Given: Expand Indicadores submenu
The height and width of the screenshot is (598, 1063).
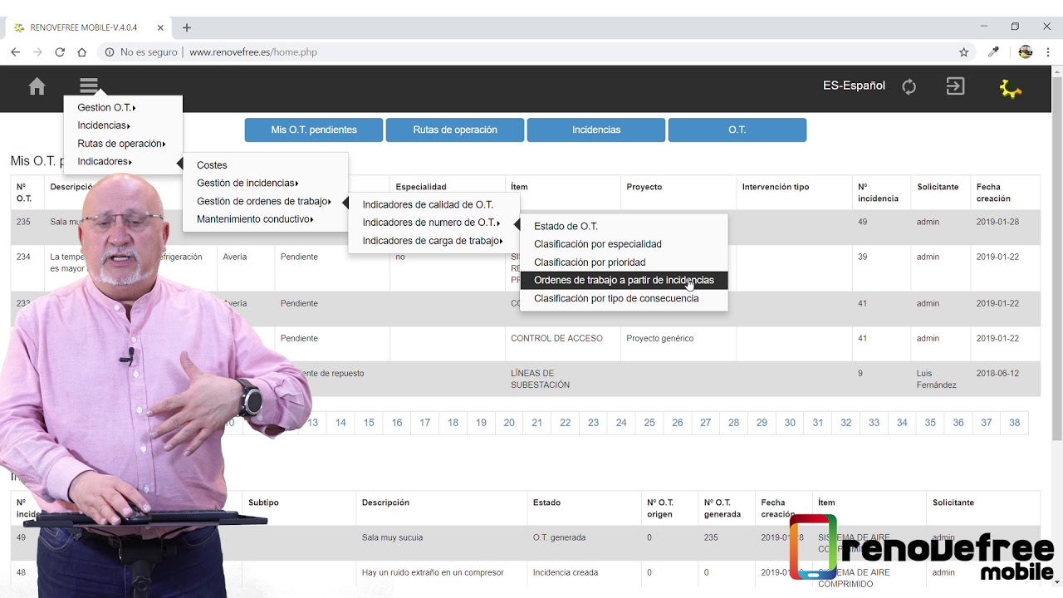Looking at the screenshot, I should pyautogui.click(x=105, y=162).
